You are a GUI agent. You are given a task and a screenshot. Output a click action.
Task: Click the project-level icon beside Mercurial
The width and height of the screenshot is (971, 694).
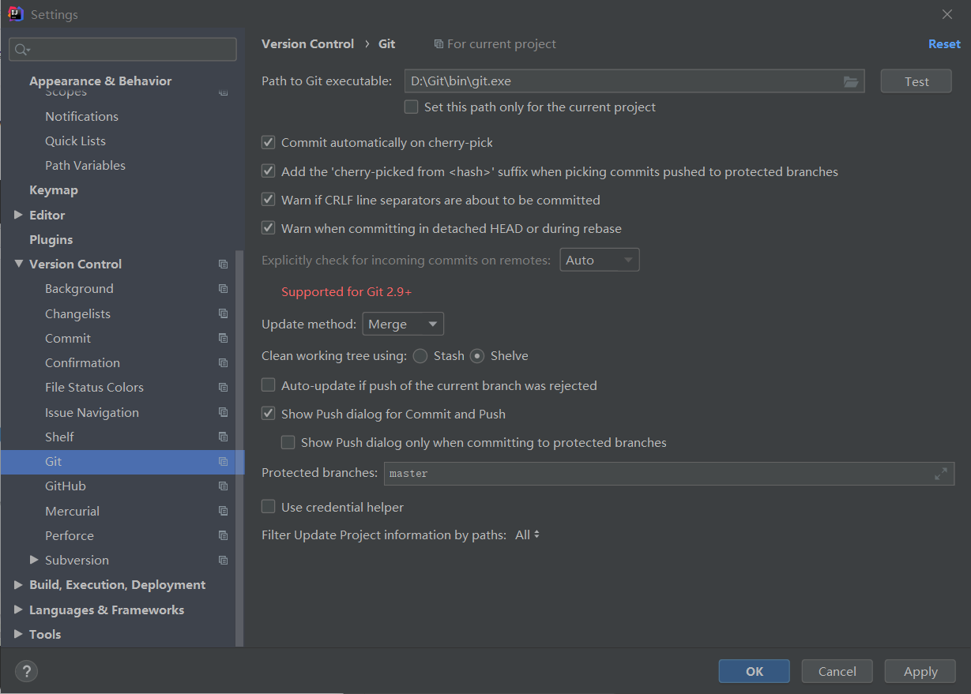point(223,511)
